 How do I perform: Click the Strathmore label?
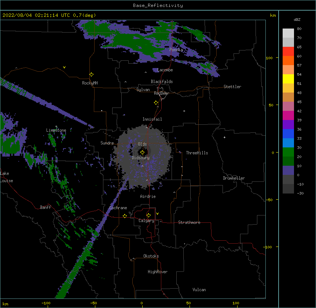[x=189, y=222]
